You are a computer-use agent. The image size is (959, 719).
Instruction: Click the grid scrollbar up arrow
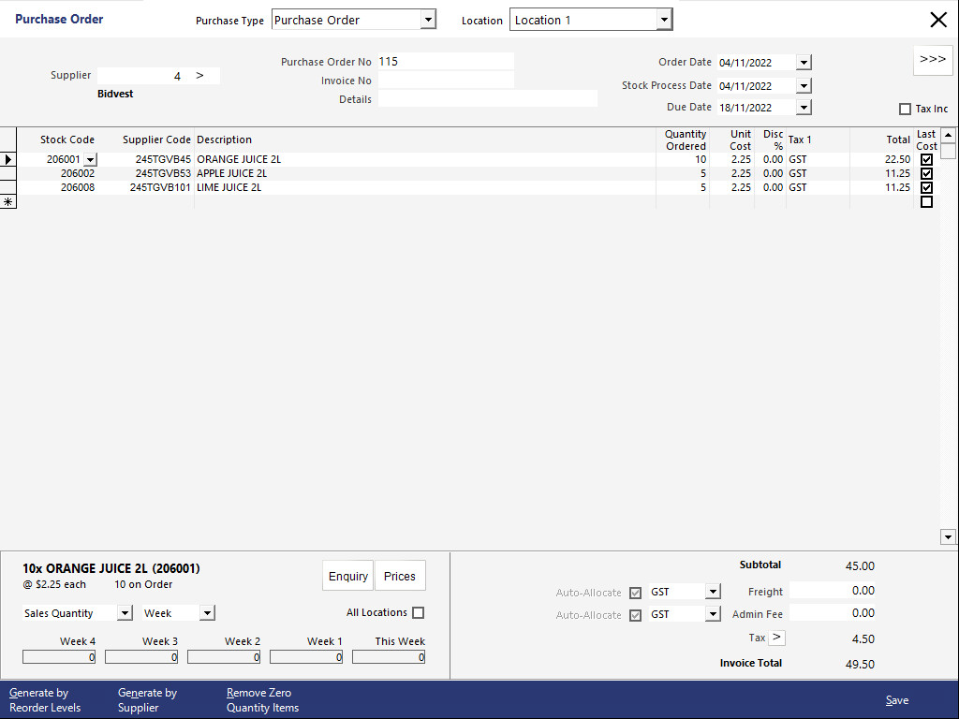[948, 134]
